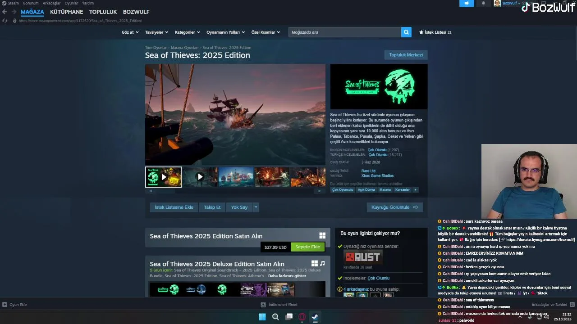Click the Steam taskbar icon
The width and height of the screenshot is (577, 324).
[x=315, y=317]
